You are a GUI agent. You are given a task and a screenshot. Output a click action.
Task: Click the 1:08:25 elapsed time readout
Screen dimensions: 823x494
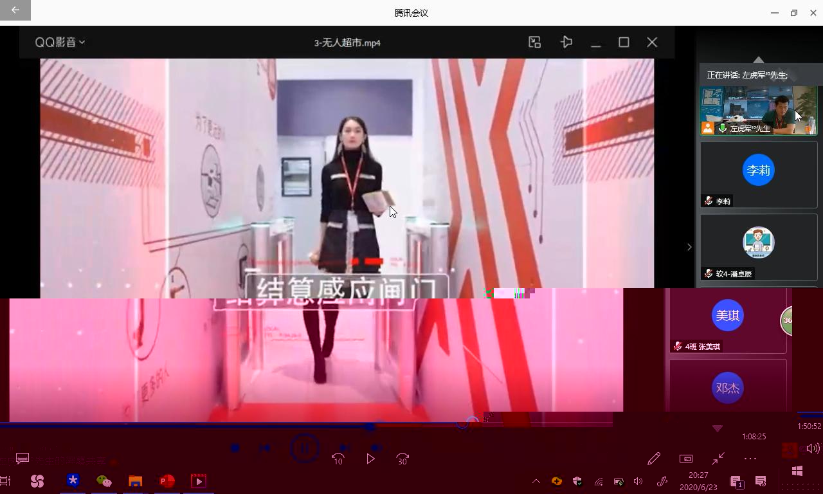coord(754,436)
